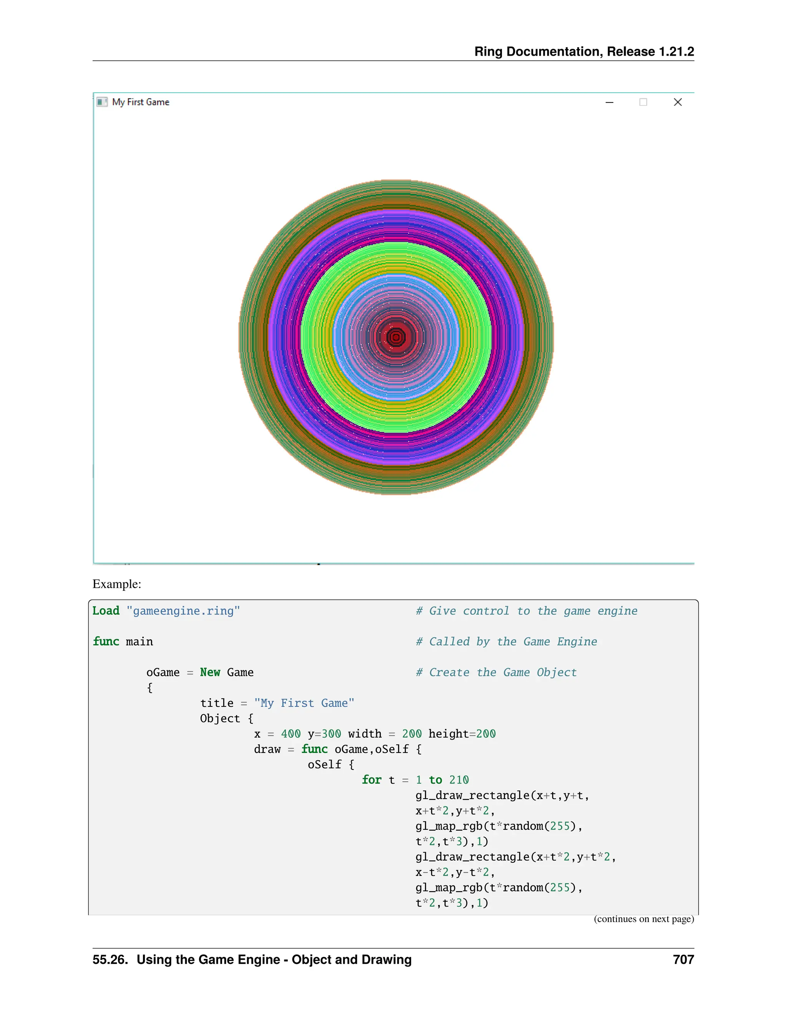Image resolution: width=787 pixels, height=1018 pixels.
Task: Maximize the My First Game window
Action: pos(643,102)
